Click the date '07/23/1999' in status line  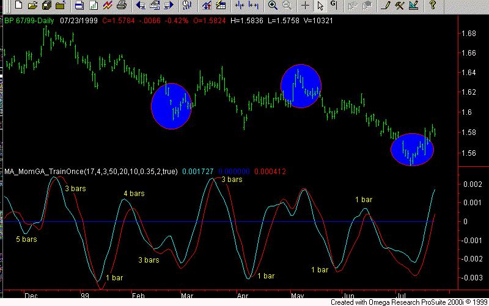click(79, 21)
